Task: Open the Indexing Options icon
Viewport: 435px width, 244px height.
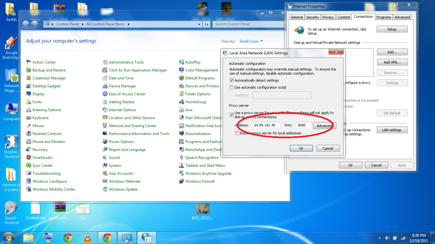Action: point(28,109)
